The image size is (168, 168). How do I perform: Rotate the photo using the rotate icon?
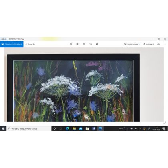coord(90,44)
